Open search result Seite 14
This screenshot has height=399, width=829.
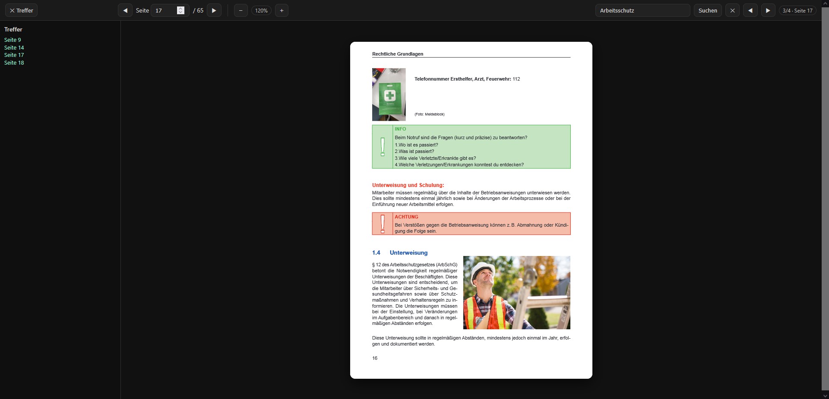[14, 47]
